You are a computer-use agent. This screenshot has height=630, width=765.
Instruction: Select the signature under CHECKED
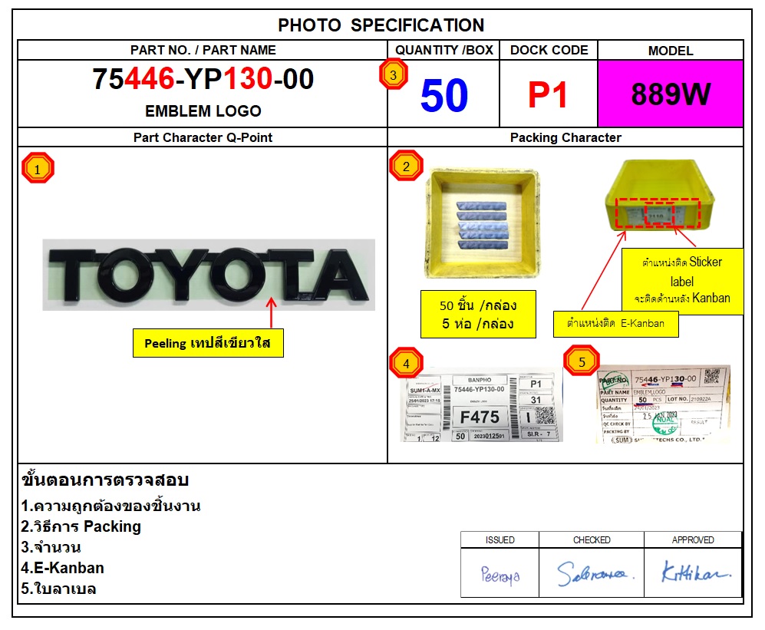(595, 573)
